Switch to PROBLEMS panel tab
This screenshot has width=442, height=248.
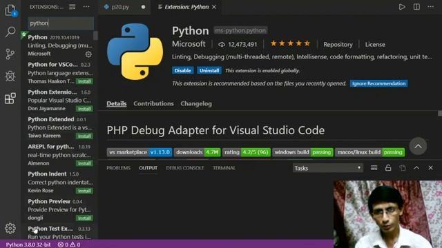118,168
